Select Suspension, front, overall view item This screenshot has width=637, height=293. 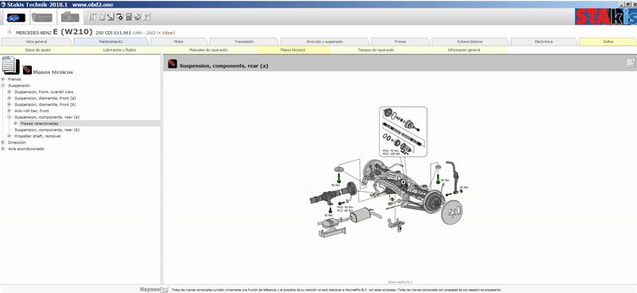[45, 92]
